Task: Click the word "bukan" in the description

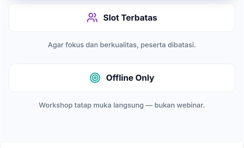Action: tap(165, 105)
